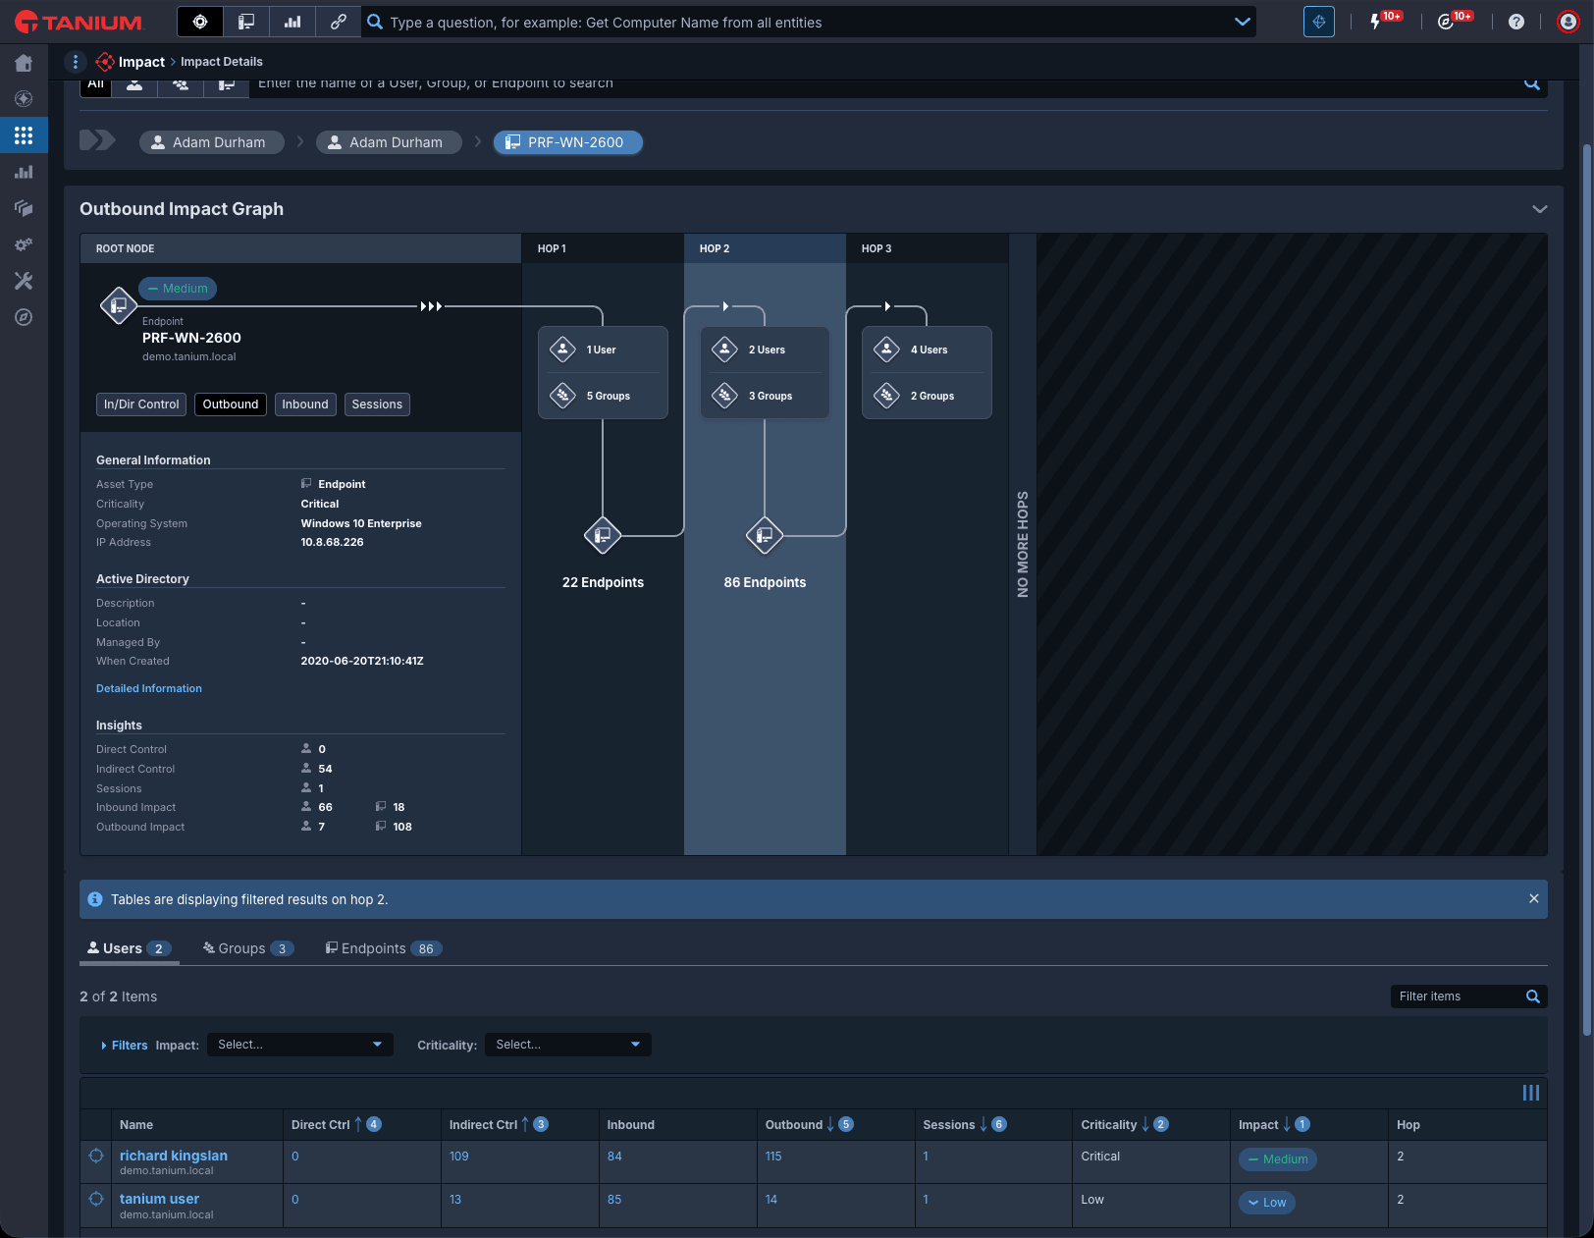Open the refresh notifications icon with 10+ badge
The height and width of the screenshot is (1238, 1594).
pos(1445,22)
